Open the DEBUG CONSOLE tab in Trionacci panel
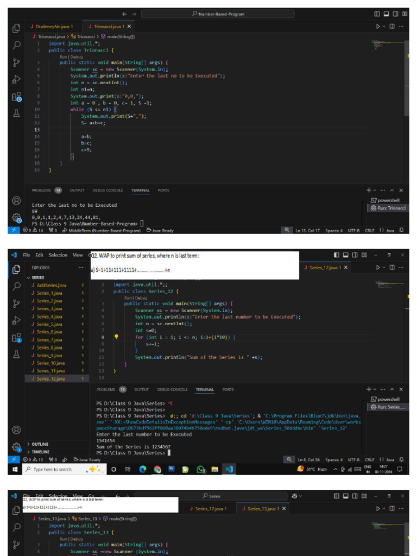Screen dimensions: 417x556 tap(108, 191)
